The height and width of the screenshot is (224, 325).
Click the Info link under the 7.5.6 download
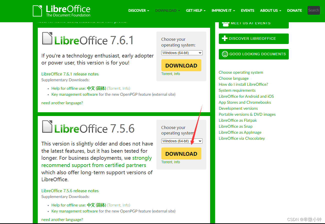click(x=177, y=162)
